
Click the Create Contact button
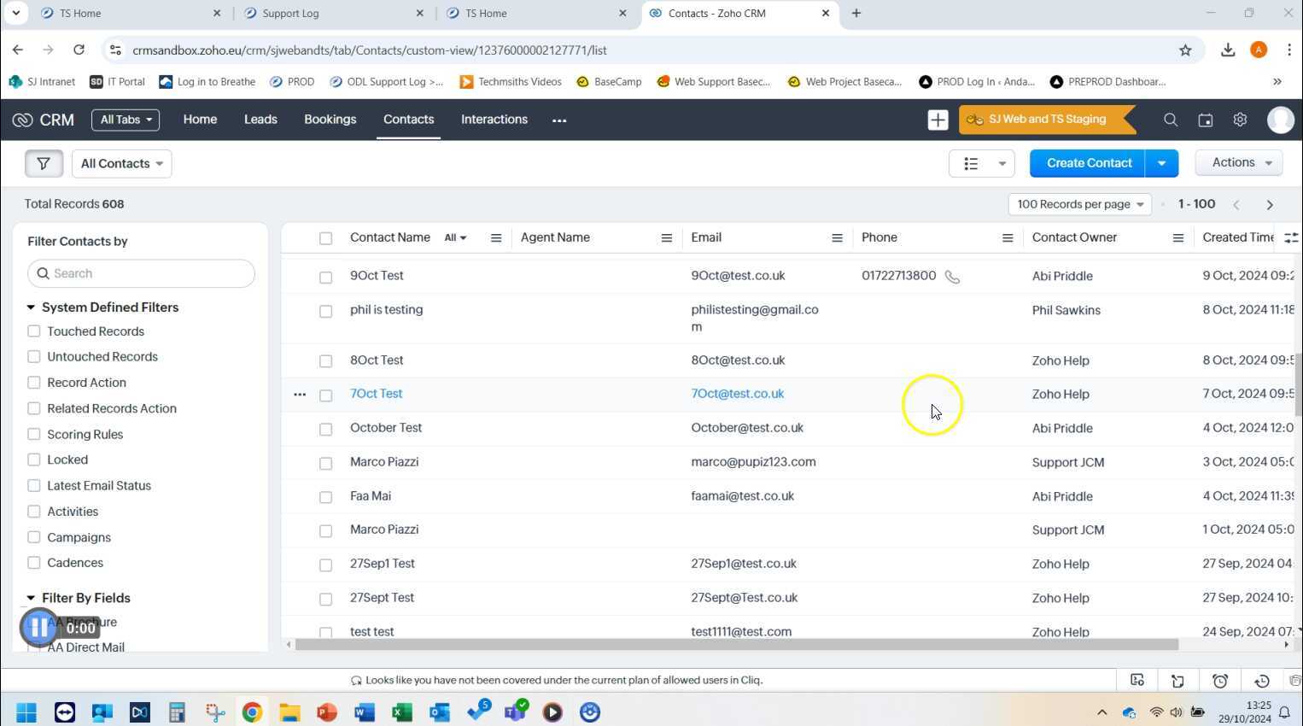point(1088,163)
